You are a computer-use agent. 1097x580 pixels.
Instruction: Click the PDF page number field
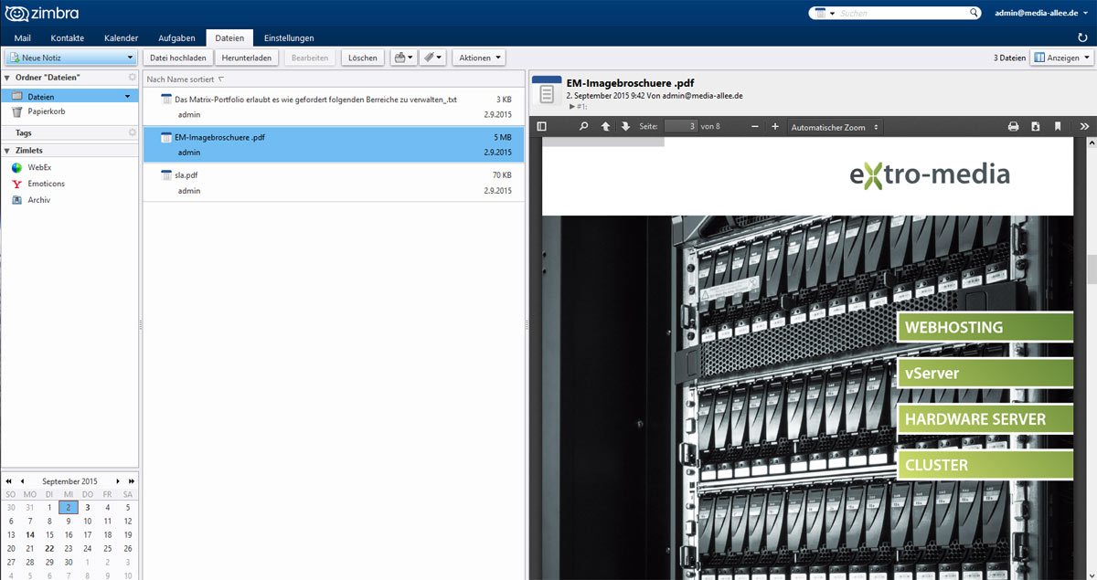[681, 126]
